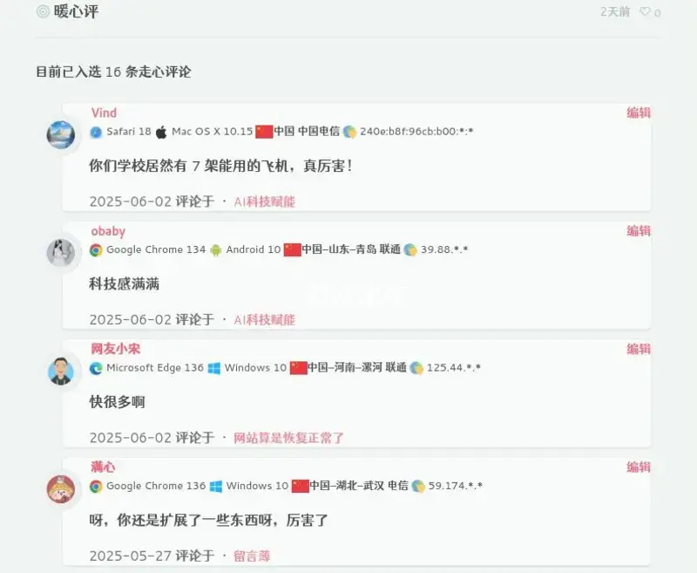Click the globe icon before 240e:b8f IP address
Image resolution: width=697 pixels, height=573 pixels.
(x=350, y=132)
